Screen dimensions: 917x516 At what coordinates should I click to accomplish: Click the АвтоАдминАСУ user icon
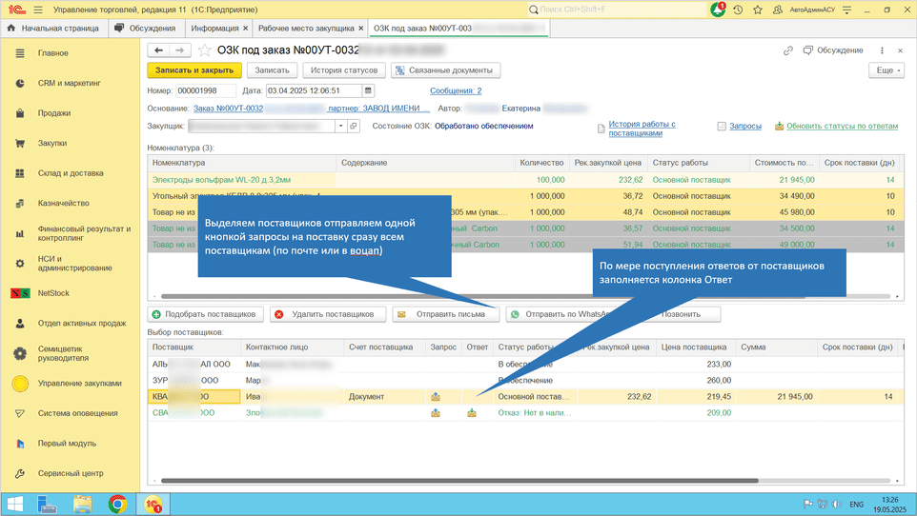click(777, 10)
